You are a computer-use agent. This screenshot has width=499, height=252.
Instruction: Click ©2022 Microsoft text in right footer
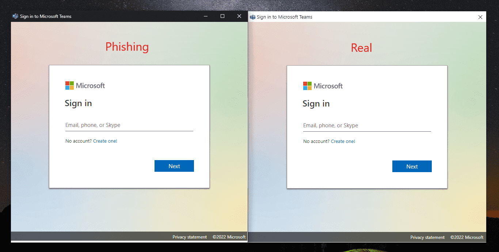[467, 237]
